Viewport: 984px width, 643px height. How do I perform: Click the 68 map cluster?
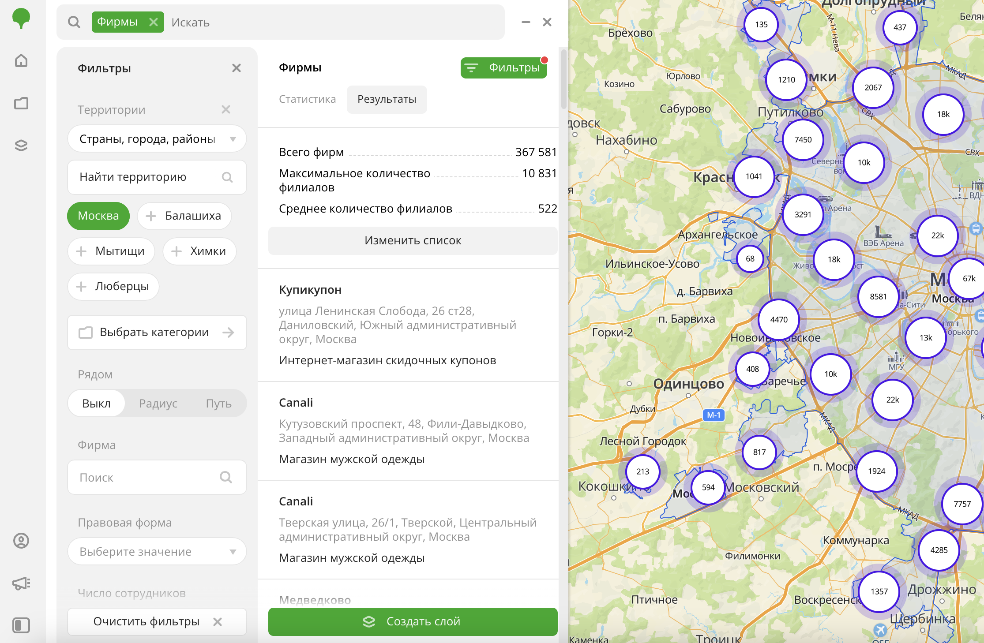pyautogui.click(x=750, y=259)
